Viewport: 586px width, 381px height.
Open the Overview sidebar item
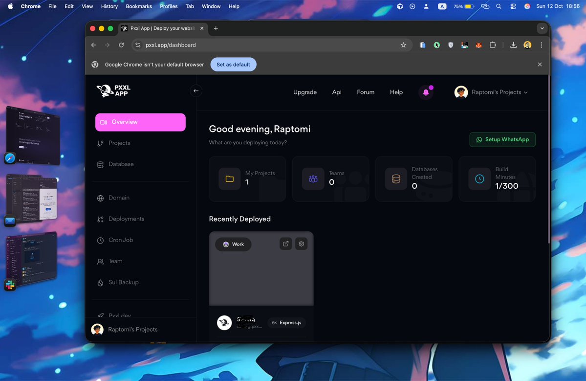[140, 122]
